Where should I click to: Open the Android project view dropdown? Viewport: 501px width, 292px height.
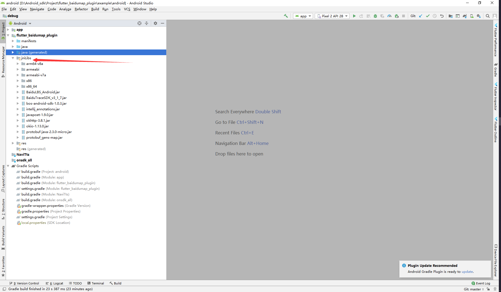click(20, 23)
